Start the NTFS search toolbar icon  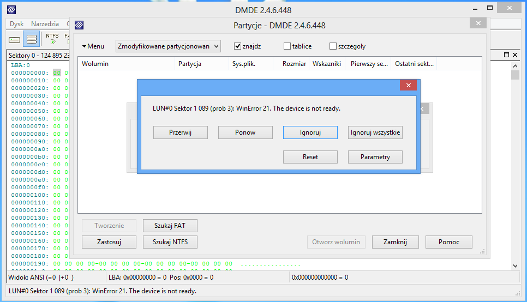point(52,39)
